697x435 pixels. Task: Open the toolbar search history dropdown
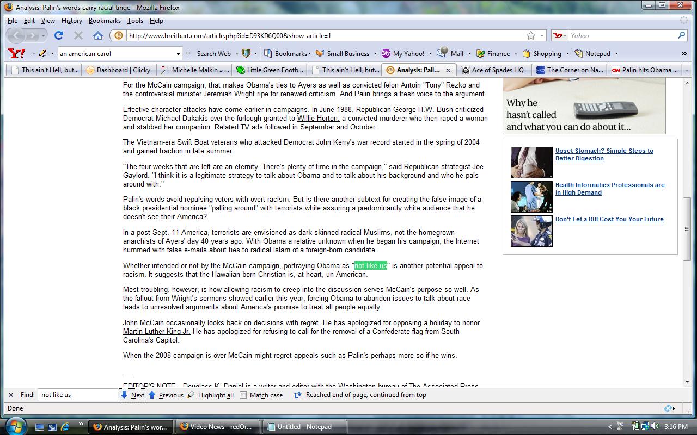[x=178, y=53]
